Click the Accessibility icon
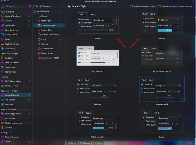Viewport: 196px width, 145px height. (2, 49)
